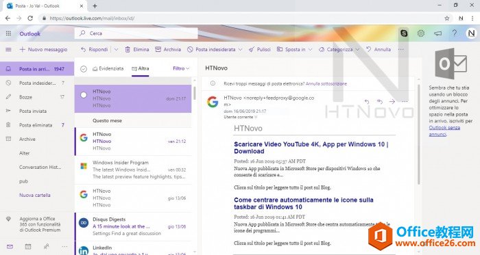
Task: Expand the Rispondi options arrow
Action: click(x=116, y=49)
